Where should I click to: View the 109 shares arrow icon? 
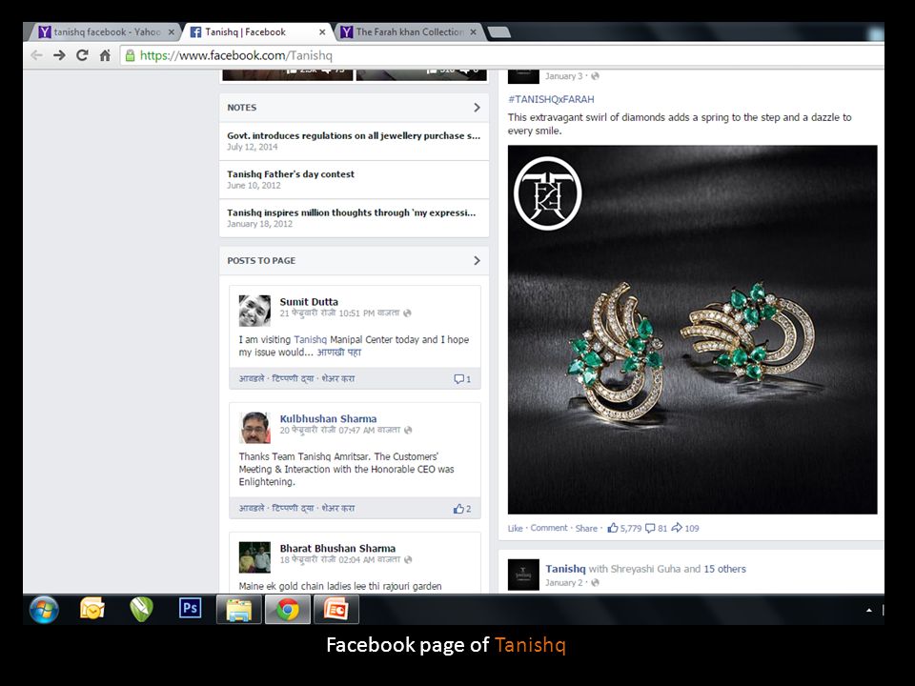click(x=677, y=527)
